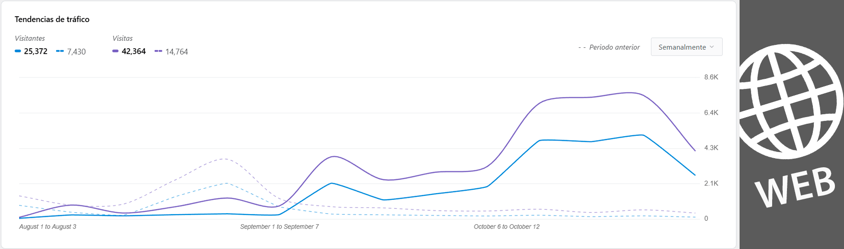Toggle the Periodo anterior legend
Screen dimensions: 844x249
(x=609, y=47)
